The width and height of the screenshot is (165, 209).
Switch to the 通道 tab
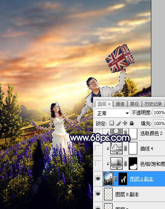(120, 104)
